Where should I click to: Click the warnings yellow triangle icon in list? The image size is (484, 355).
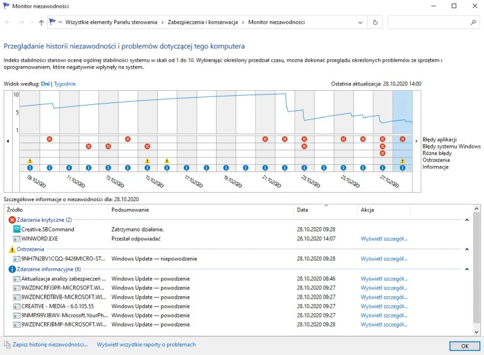click(x=12, y=249)
